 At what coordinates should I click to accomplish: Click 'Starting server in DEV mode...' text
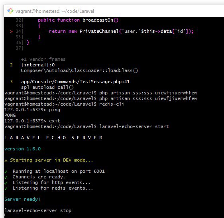coord(51,160)
